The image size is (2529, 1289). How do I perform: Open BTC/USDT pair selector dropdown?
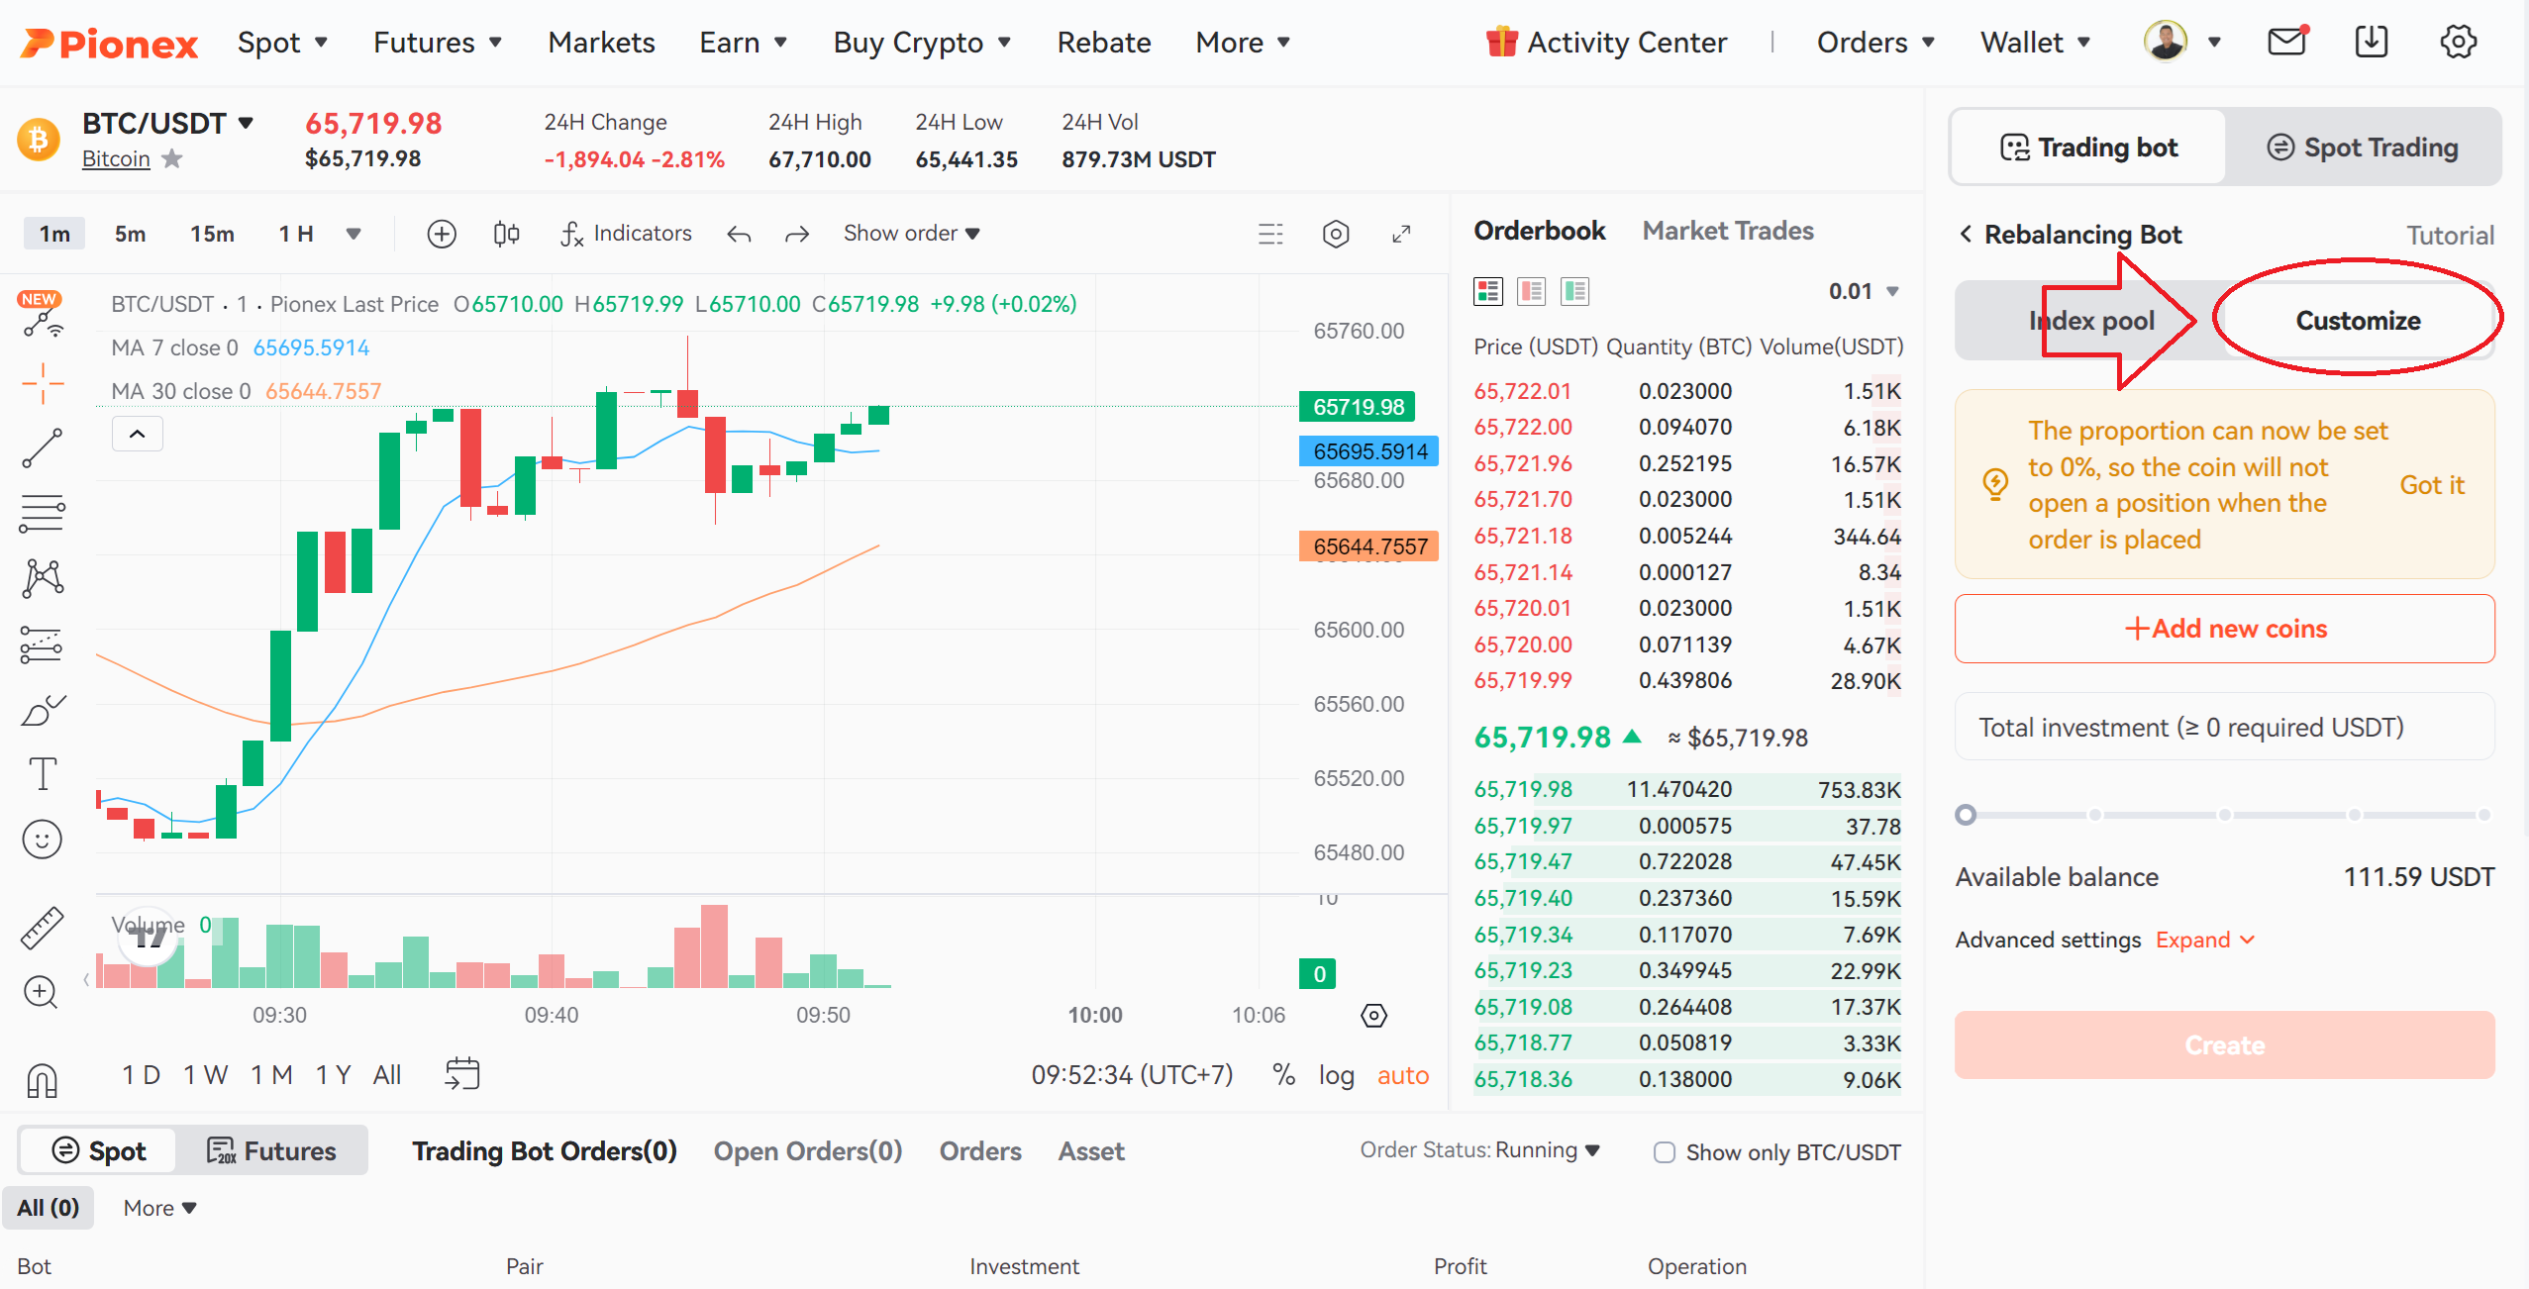coord(168,124)
